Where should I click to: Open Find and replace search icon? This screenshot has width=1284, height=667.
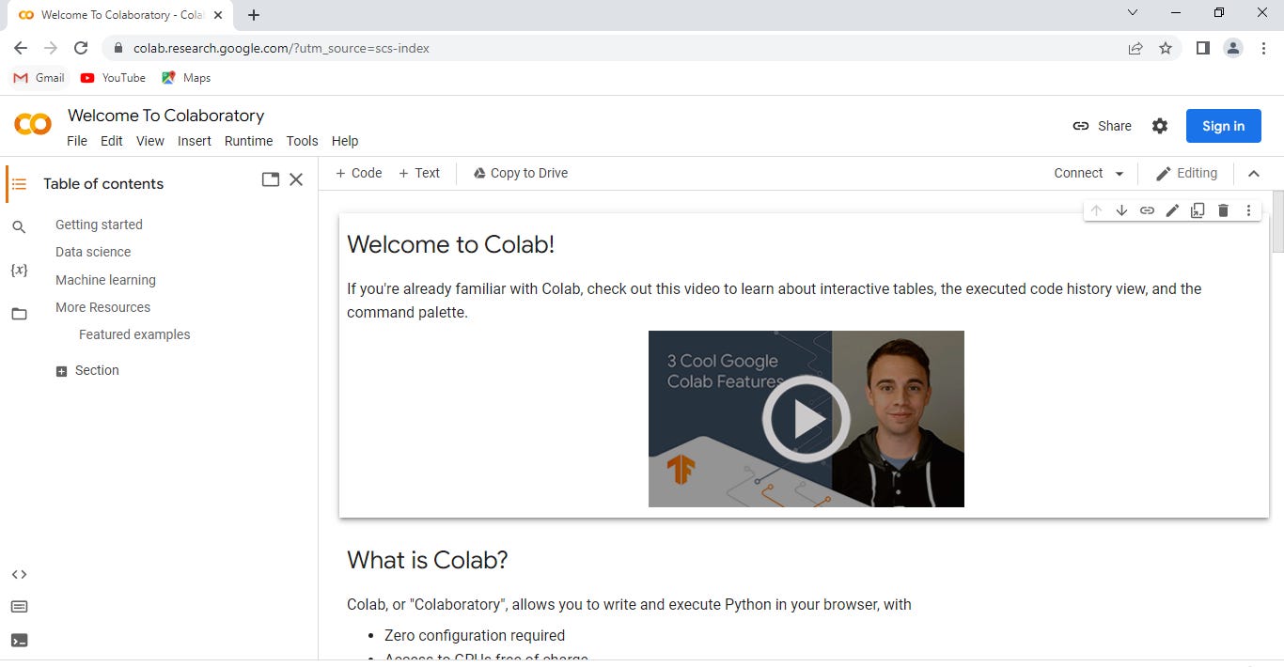coord(19,226)
